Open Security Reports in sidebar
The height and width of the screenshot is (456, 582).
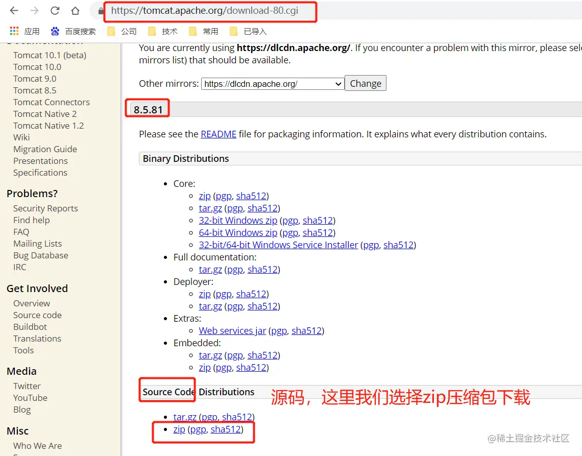(x=45, y=209)
